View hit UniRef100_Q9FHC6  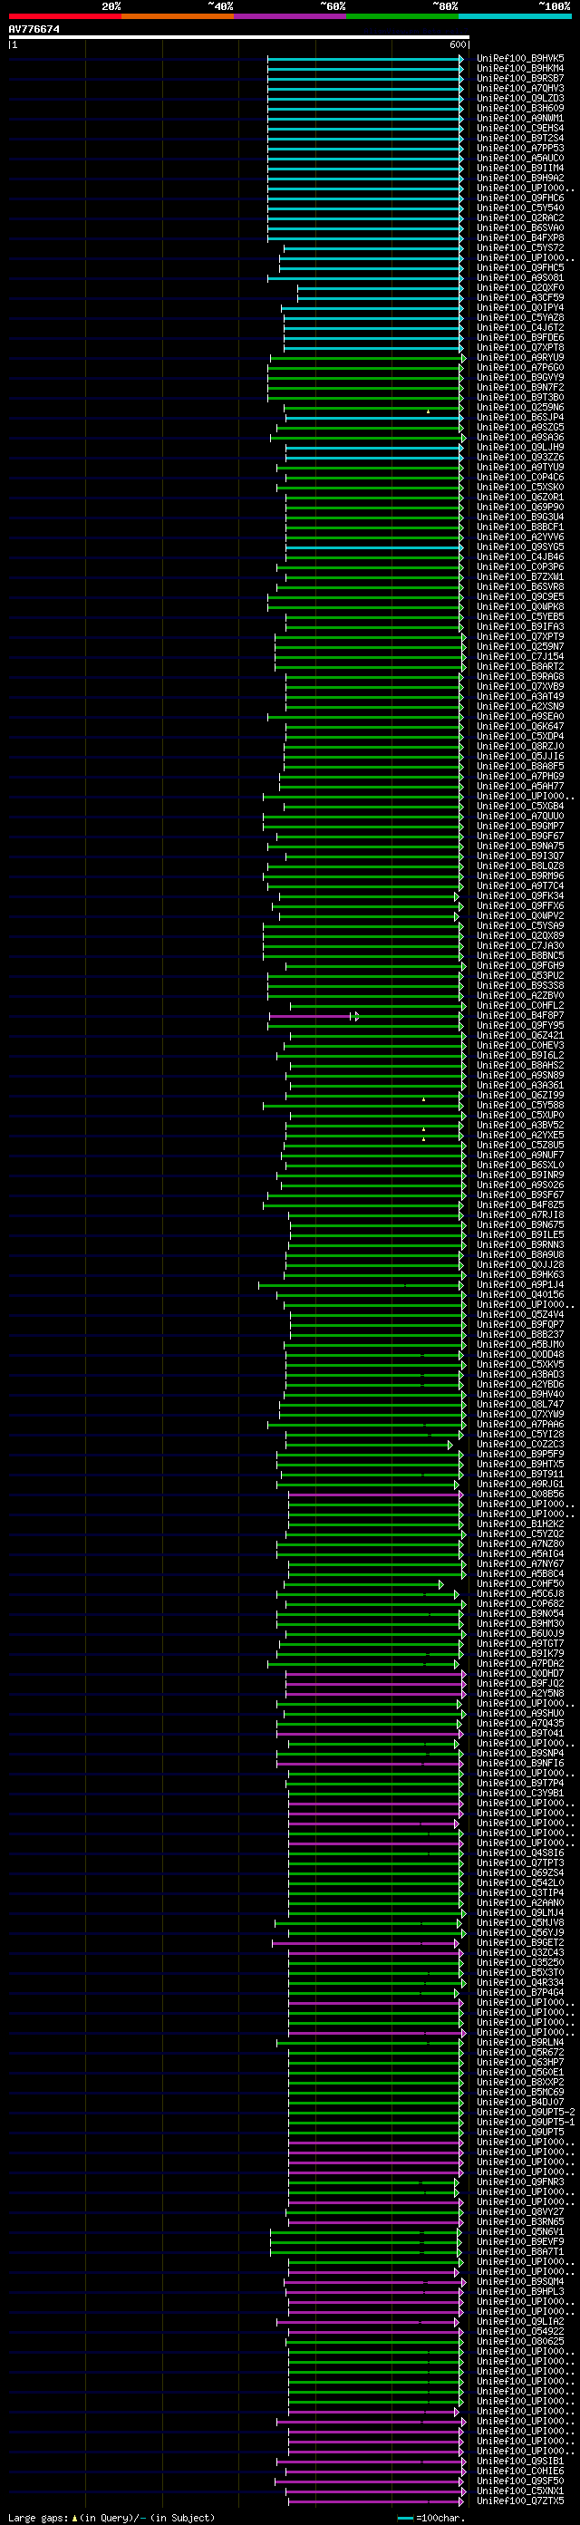(x=520, y=198)
